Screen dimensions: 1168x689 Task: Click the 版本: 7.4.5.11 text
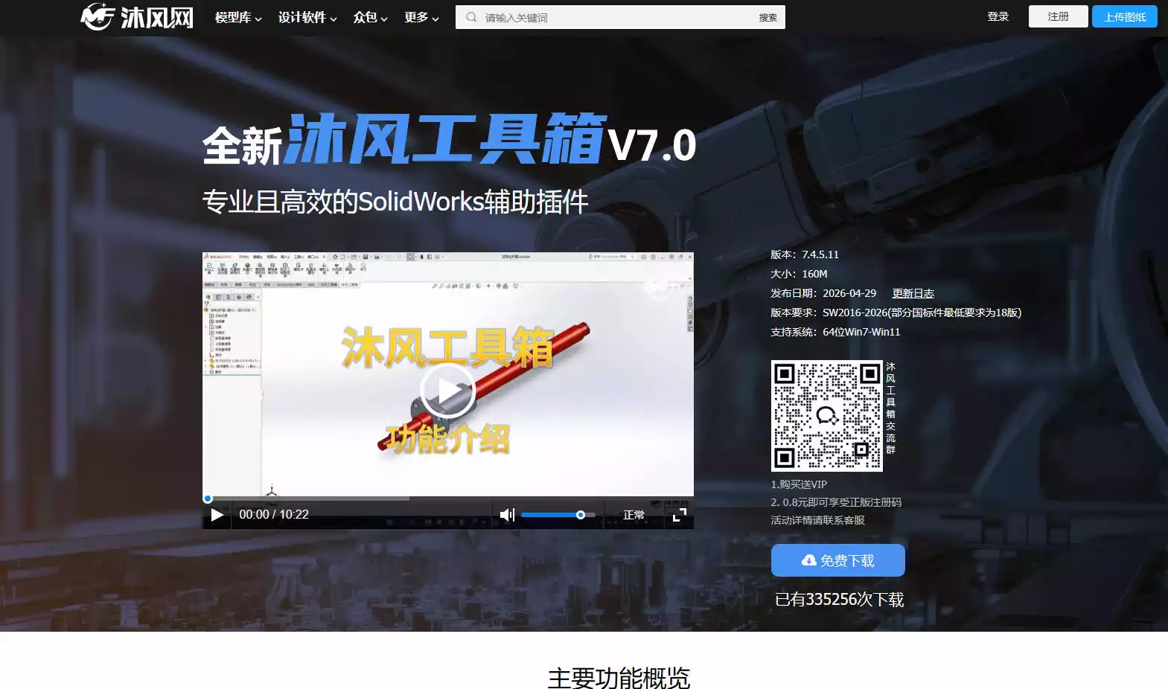pyautogui.click(x=805, y=254)
